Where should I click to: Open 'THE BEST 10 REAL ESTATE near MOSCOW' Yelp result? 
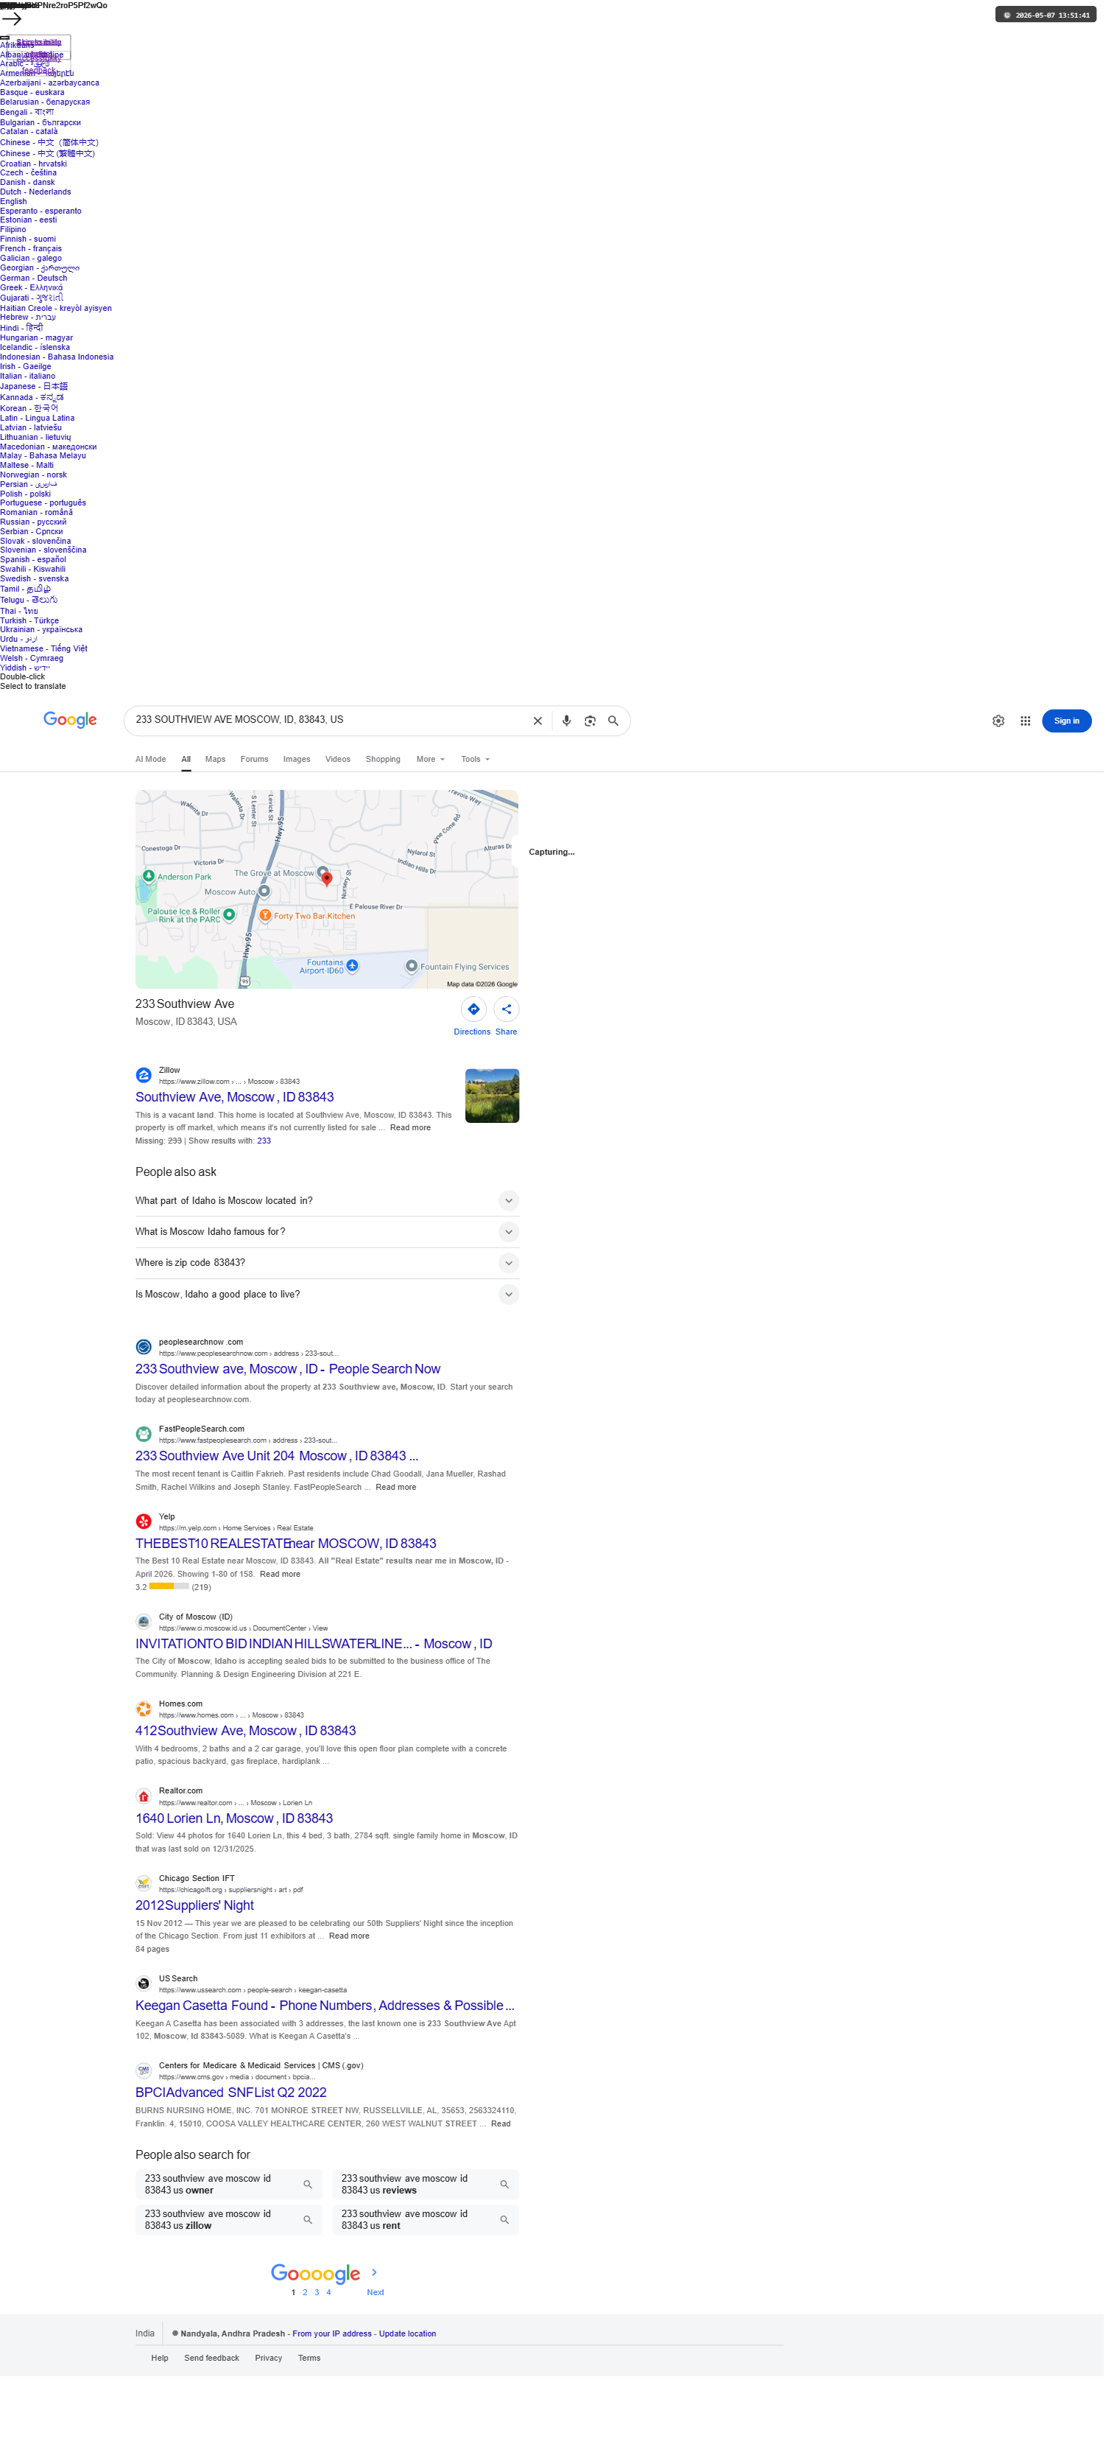pyautogui.click(x=286, y=1544)
